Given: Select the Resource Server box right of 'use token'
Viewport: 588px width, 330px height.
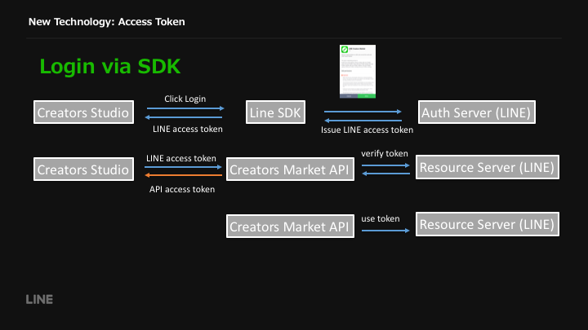Looking at the screenshot, I should click(488, 224).
